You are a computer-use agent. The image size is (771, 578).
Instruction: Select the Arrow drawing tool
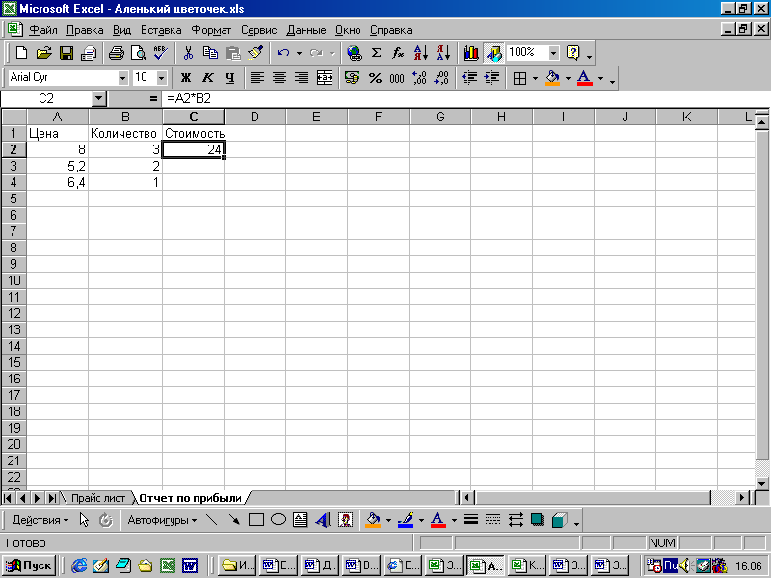[234, 520]
